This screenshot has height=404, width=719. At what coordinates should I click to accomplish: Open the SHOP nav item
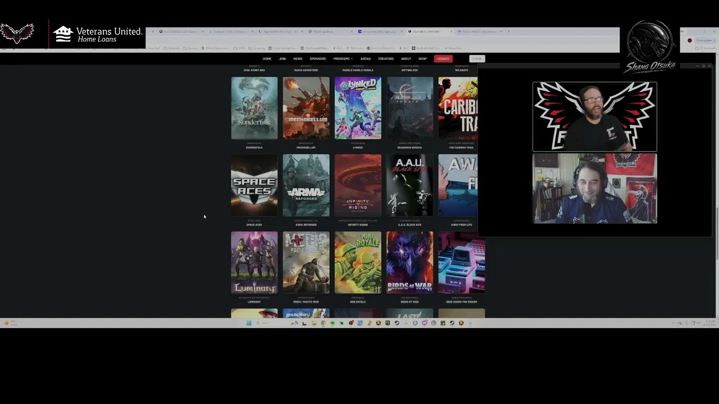[422, 59]
